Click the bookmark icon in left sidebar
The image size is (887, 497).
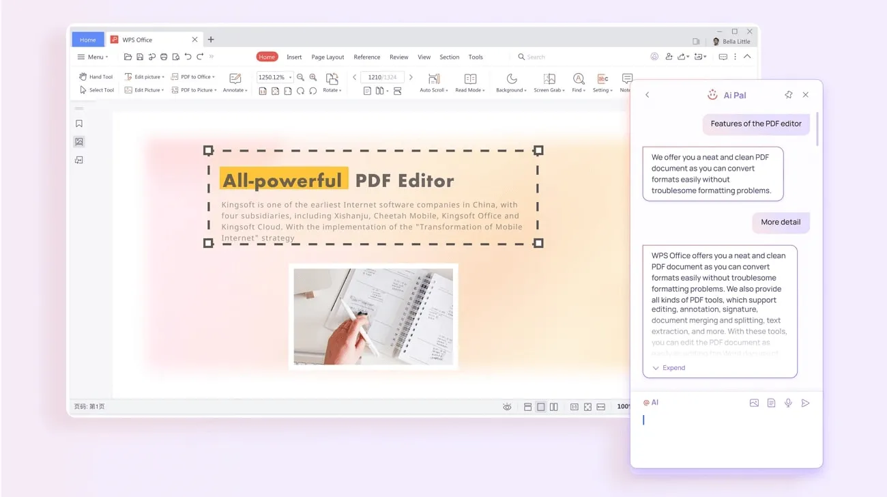(79, 124)
